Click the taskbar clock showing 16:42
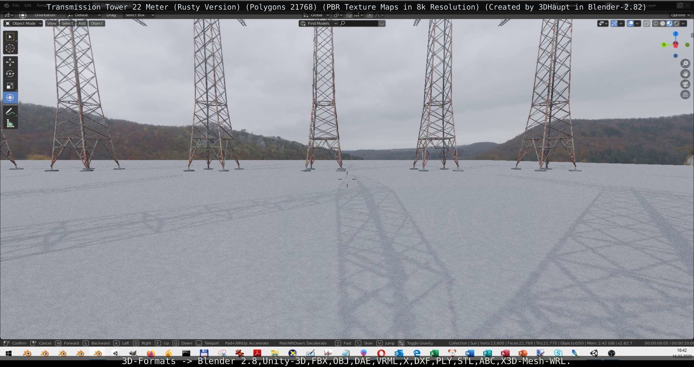The height and width of the screenshot is (367, 694). click(682, 350)
